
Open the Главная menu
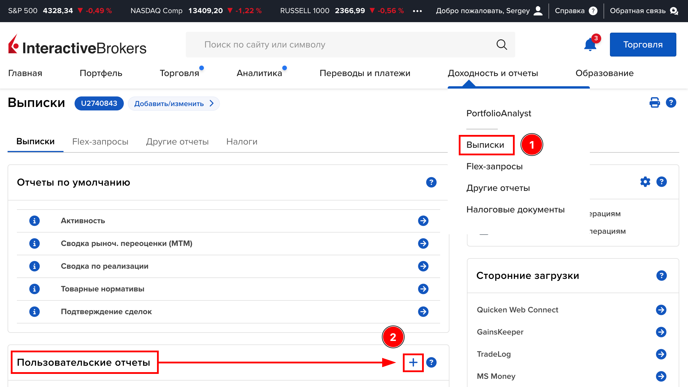(x=25, y=73)
